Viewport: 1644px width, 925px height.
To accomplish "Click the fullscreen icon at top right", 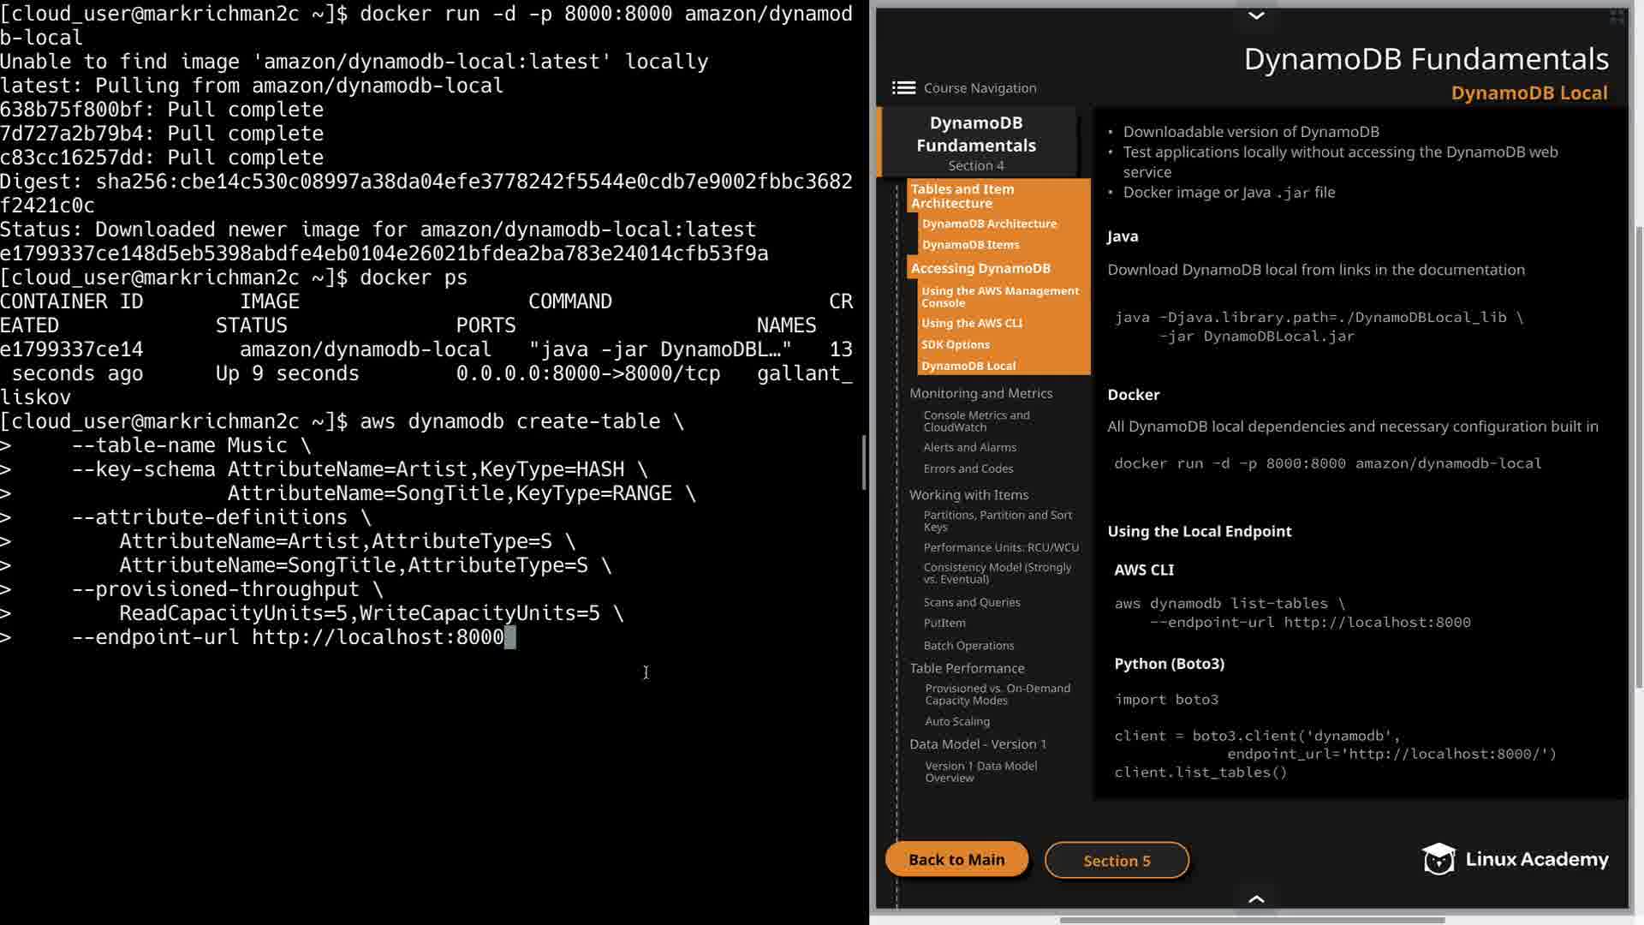I will pyautogui.click(x=1617, y=16).
